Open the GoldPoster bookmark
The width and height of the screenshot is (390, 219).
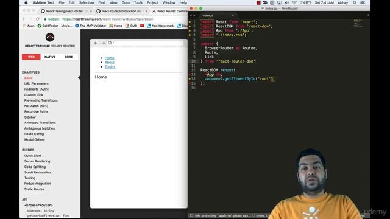pyautogui.click(x=55, y=26)
